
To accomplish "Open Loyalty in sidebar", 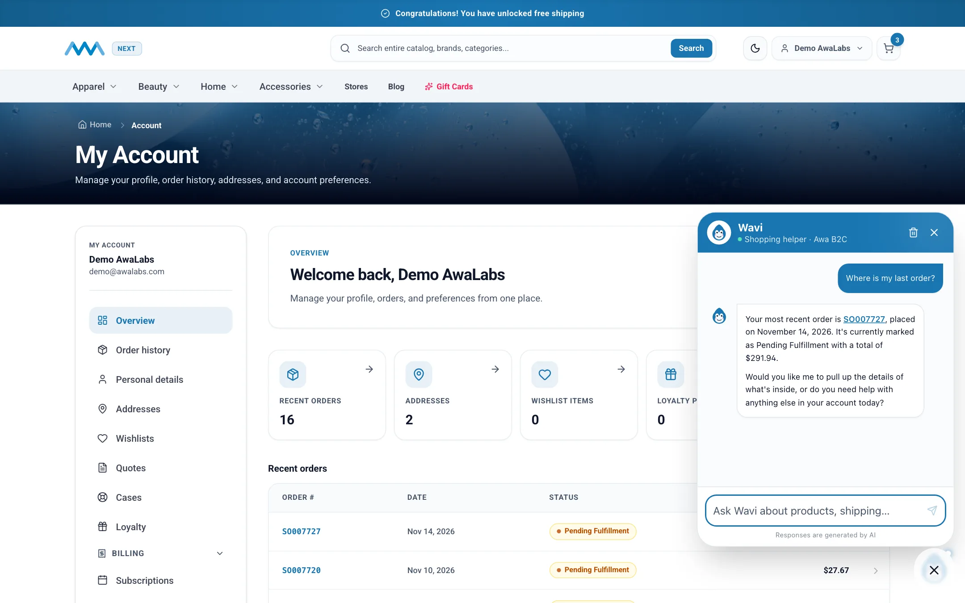I will click(x=161, y=527).
